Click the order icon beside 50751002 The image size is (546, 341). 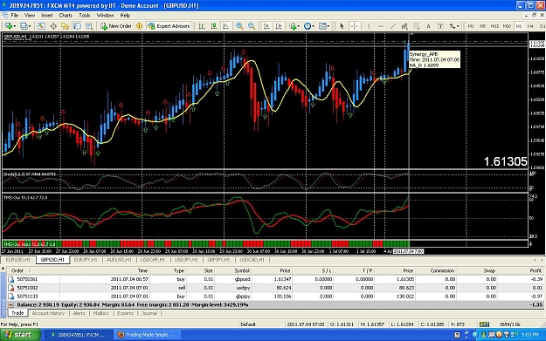(10, 288)
